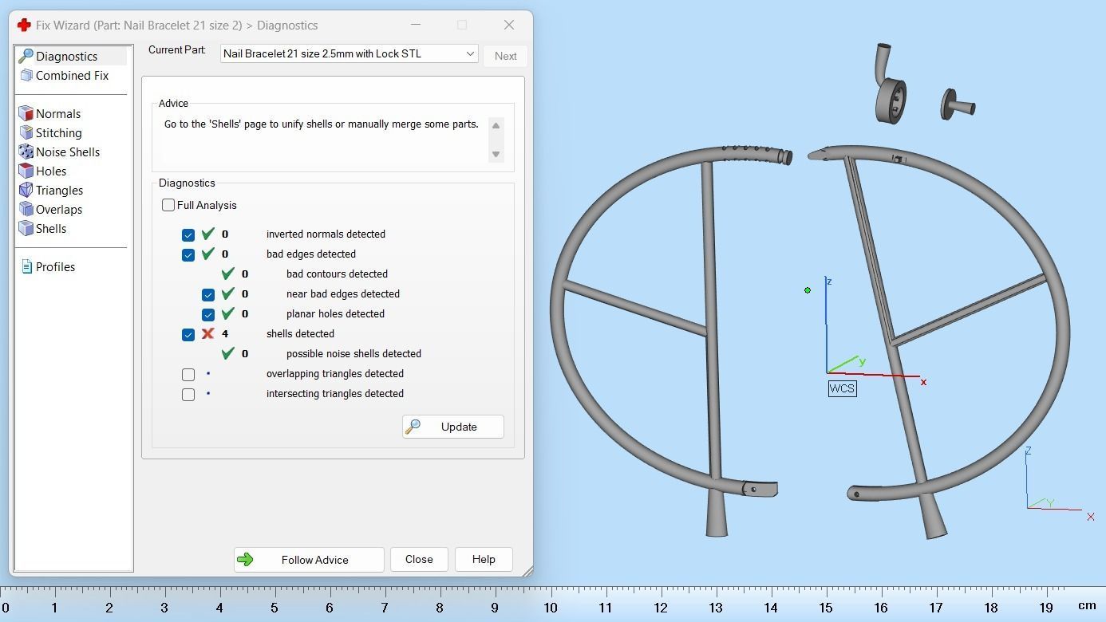Minimize the Fix Wizard dialog
The image size is (1106, 622).
(415, 25)
